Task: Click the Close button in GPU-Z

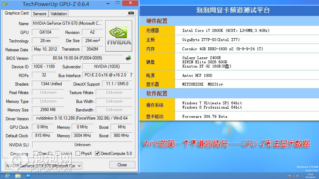Action: 122,165
